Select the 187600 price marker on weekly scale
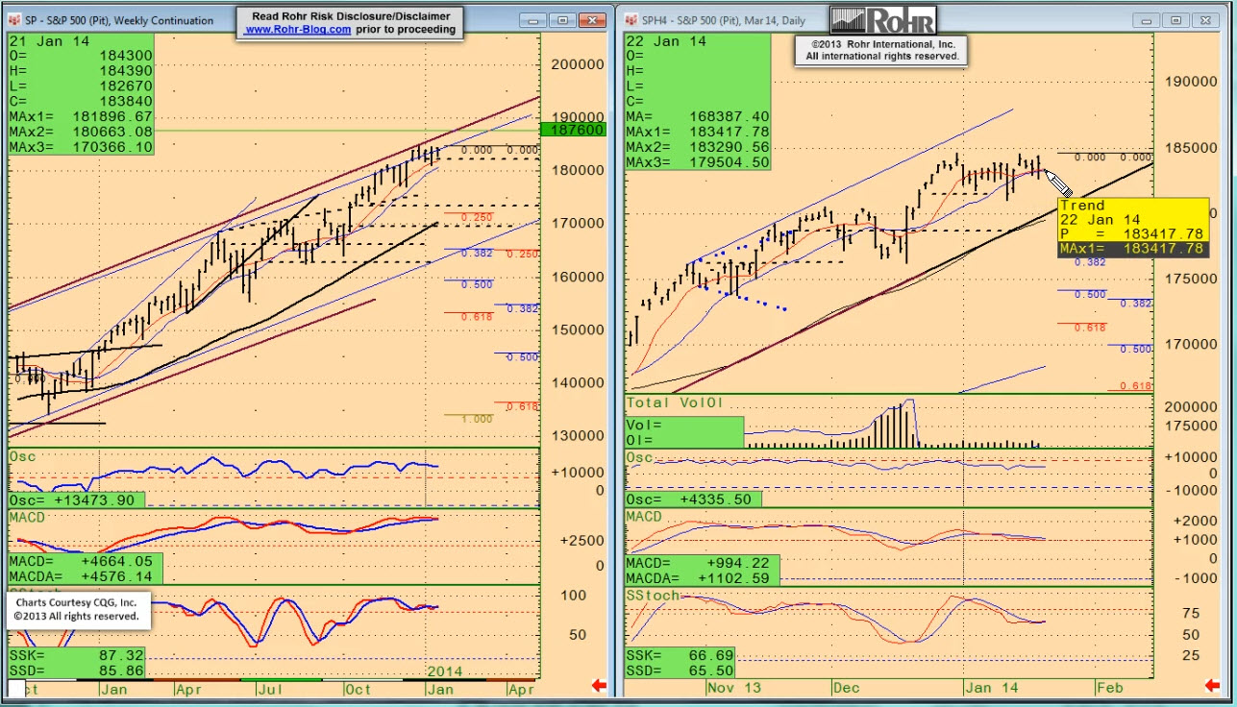This screenshot has height=707, width=1237. coord(574,130)
